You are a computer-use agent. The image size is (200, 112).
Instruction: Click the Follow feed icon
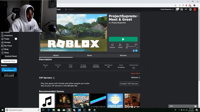[x=120, y=45]
